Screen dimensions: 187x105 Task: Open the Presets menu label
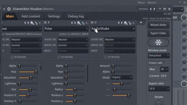click(143, 9)
